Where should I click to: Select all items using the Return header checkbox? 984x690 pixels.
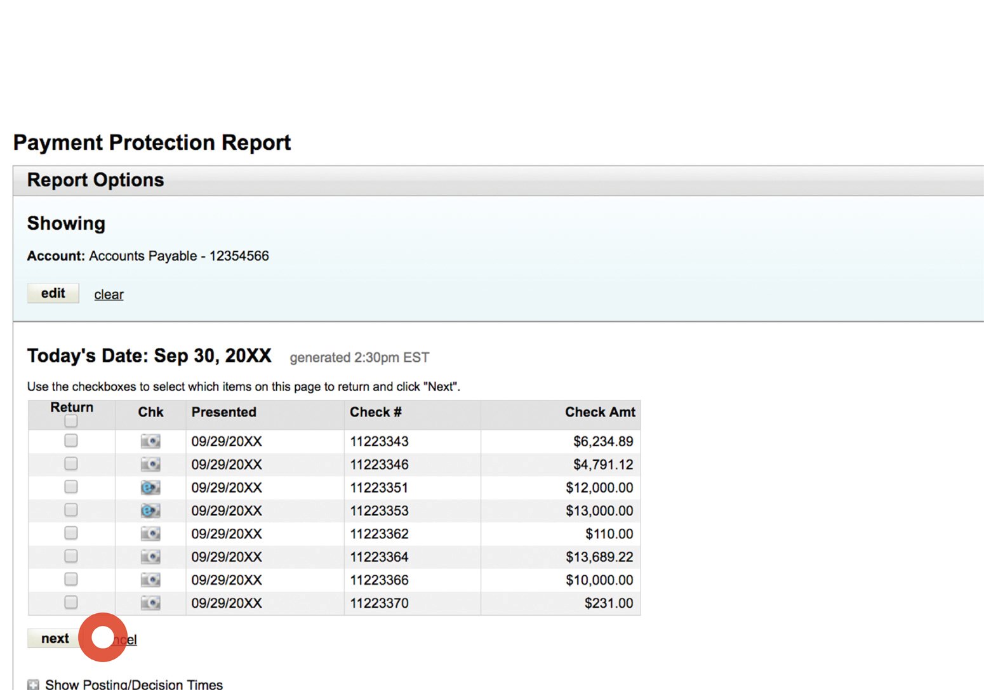pos(71,421)
